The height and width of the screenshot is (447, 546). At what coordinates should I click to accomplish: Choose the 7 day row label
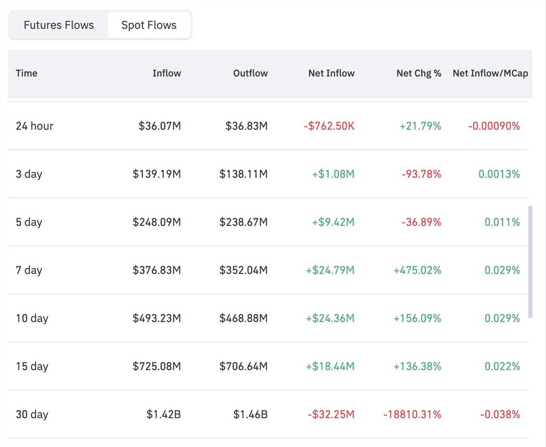pos(29,270)
